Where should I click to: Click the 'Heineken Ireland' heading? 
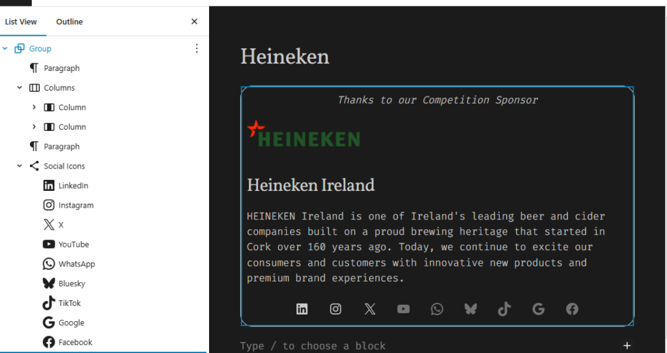[311, 185]
